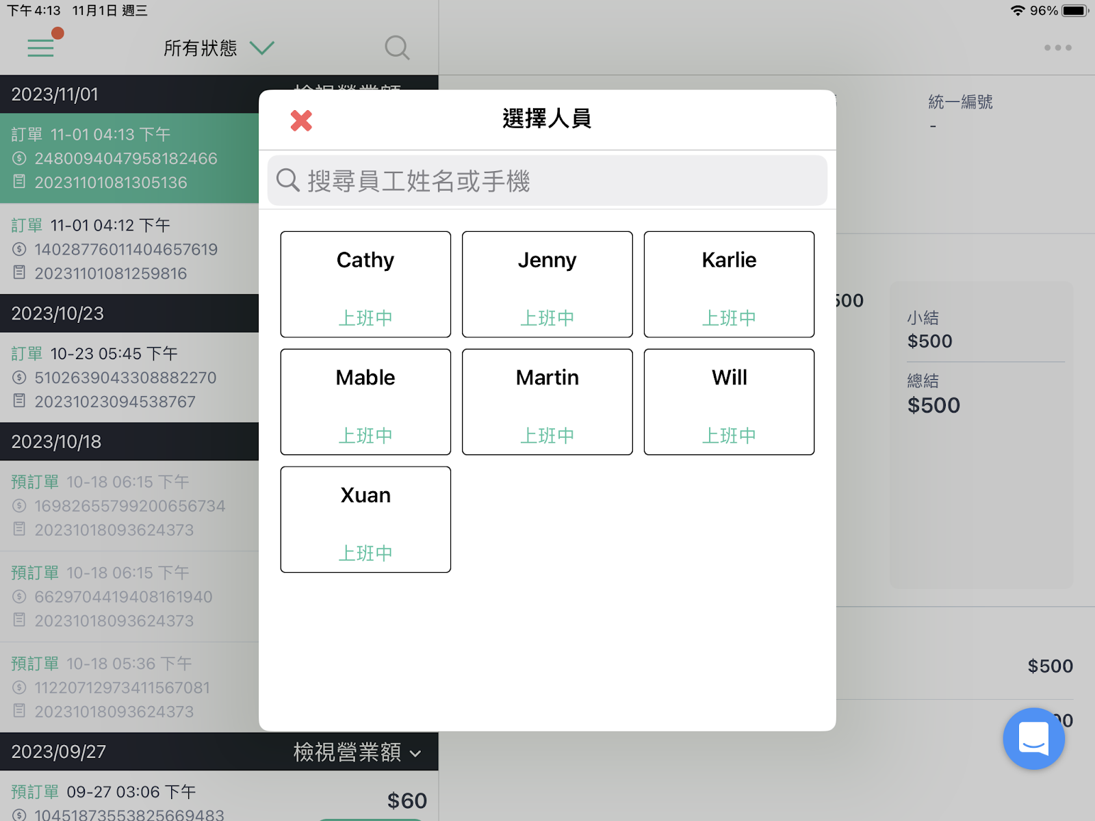The image size is (1095, 821).
Task: Open the hamburger menu icon
Action: tap(40, 48)
